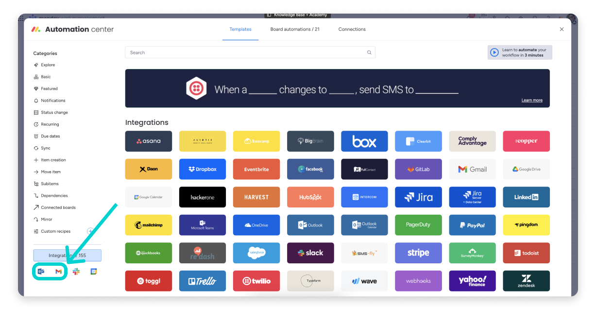Open the Jira Server integration tile
Screen dimensions: 596x310
(x=473, y=197)
